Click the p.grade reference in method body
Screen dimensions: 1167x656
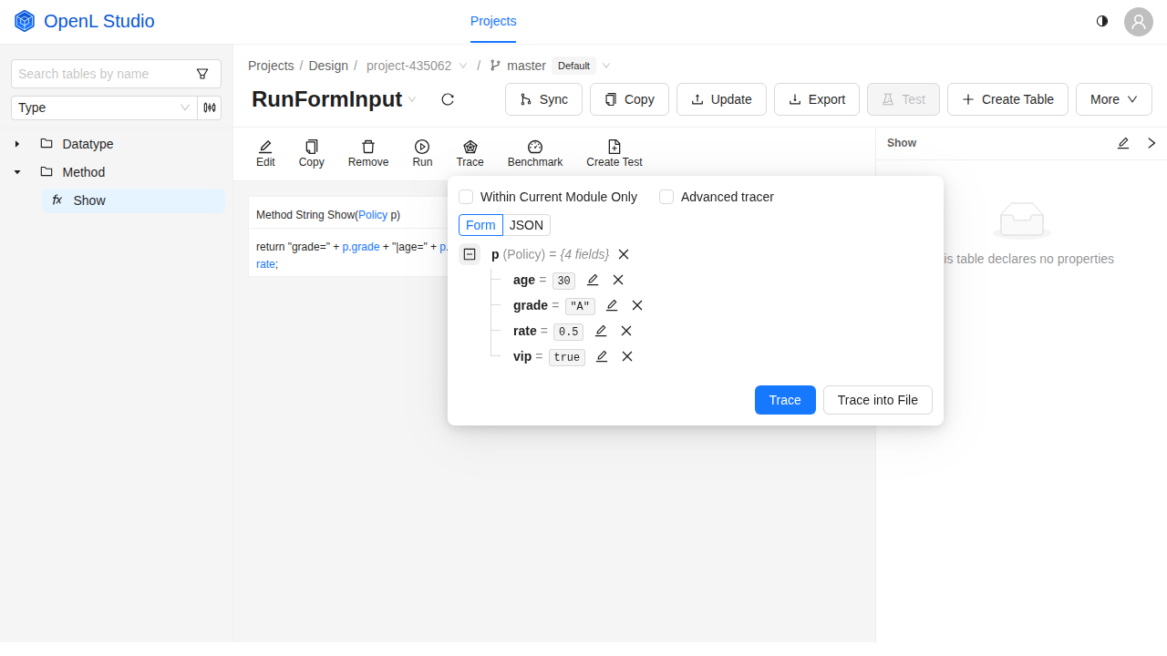click(x=361, y=247)
